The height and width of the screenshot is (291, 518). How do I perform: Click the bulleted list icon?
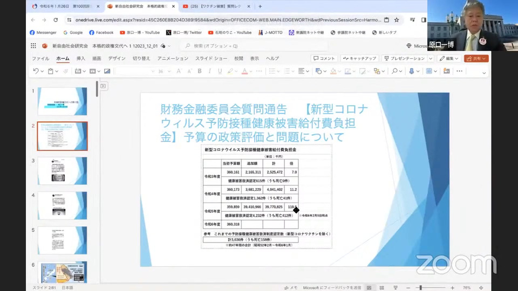(x=272, y=71)
